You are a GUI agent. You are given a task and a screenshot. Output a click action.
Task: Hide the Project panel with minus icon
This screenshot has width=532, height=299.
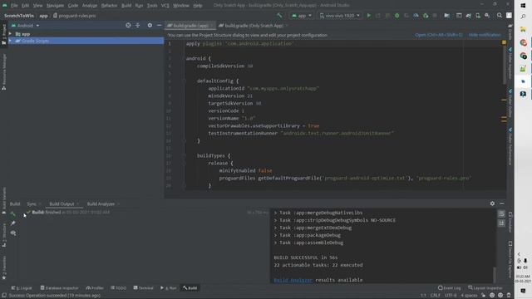point(159,26)
